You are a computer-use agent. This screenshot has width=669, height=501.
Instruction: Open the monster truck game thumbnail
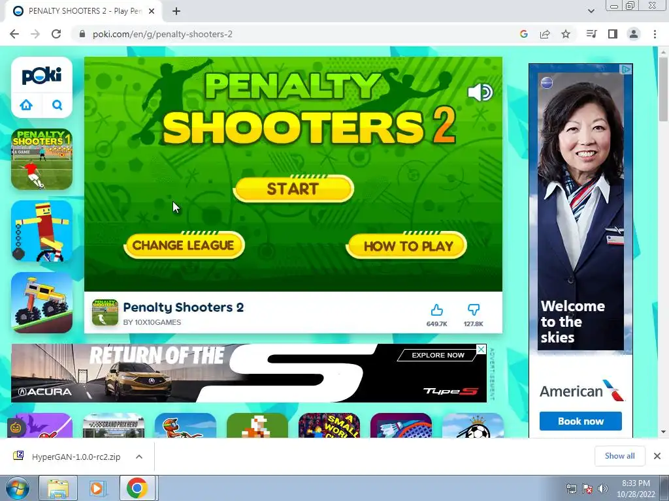(41, 303)
